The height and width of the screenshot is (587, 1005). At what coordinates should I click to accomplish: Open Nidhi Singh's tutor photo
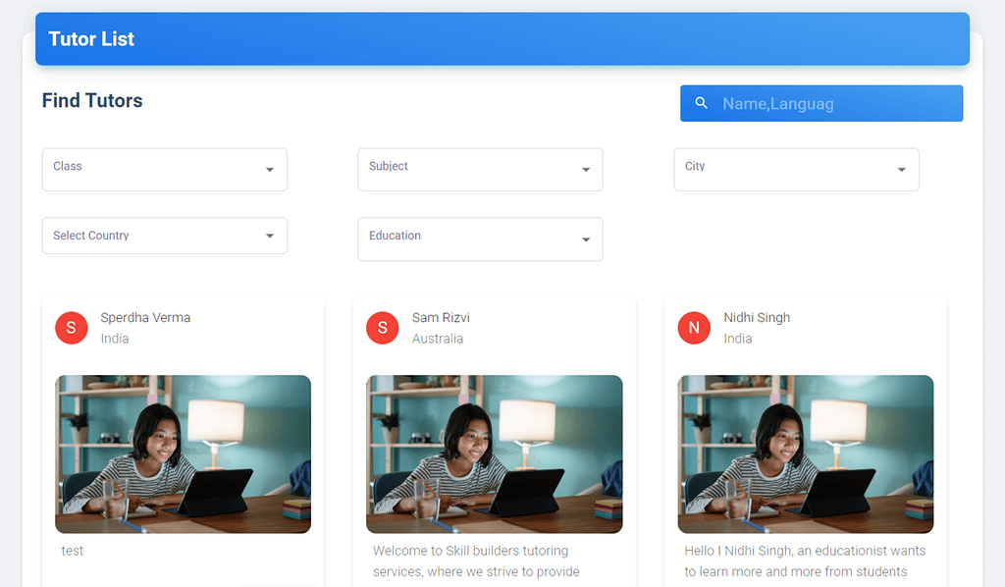[x=806, y=454]
